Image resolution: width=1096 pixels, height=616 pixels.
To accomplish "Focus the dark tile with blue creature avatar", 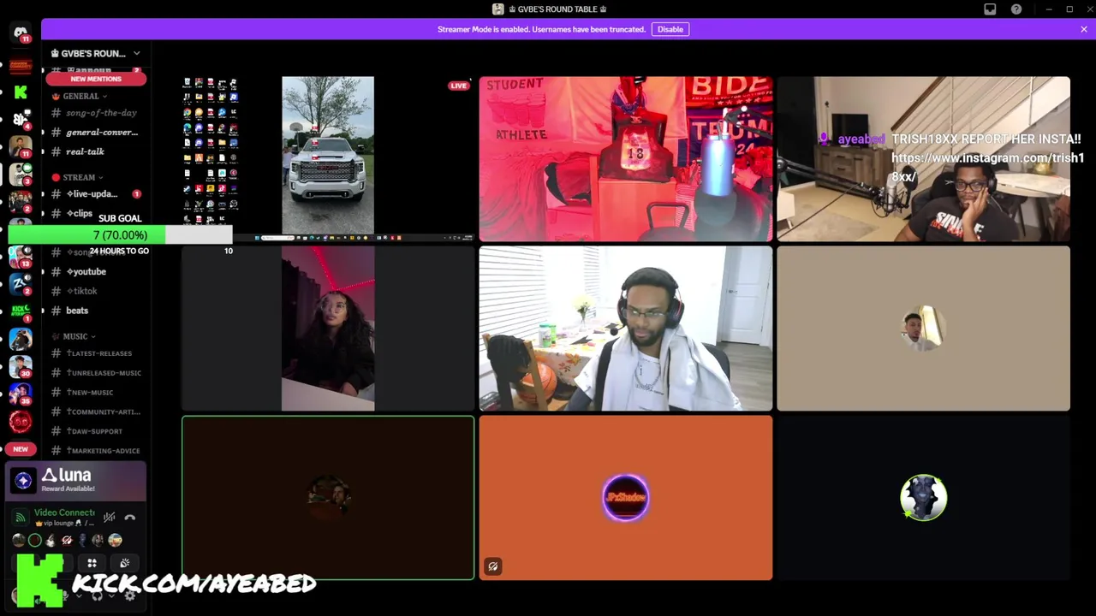I will (x=923, y=498).
